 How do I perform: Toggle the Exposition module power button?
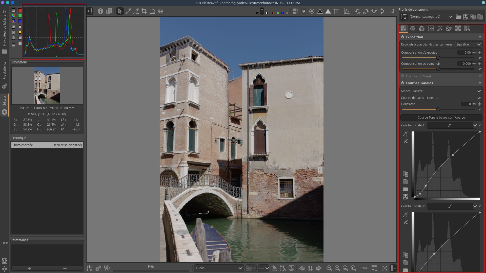[x=402, y=37]
